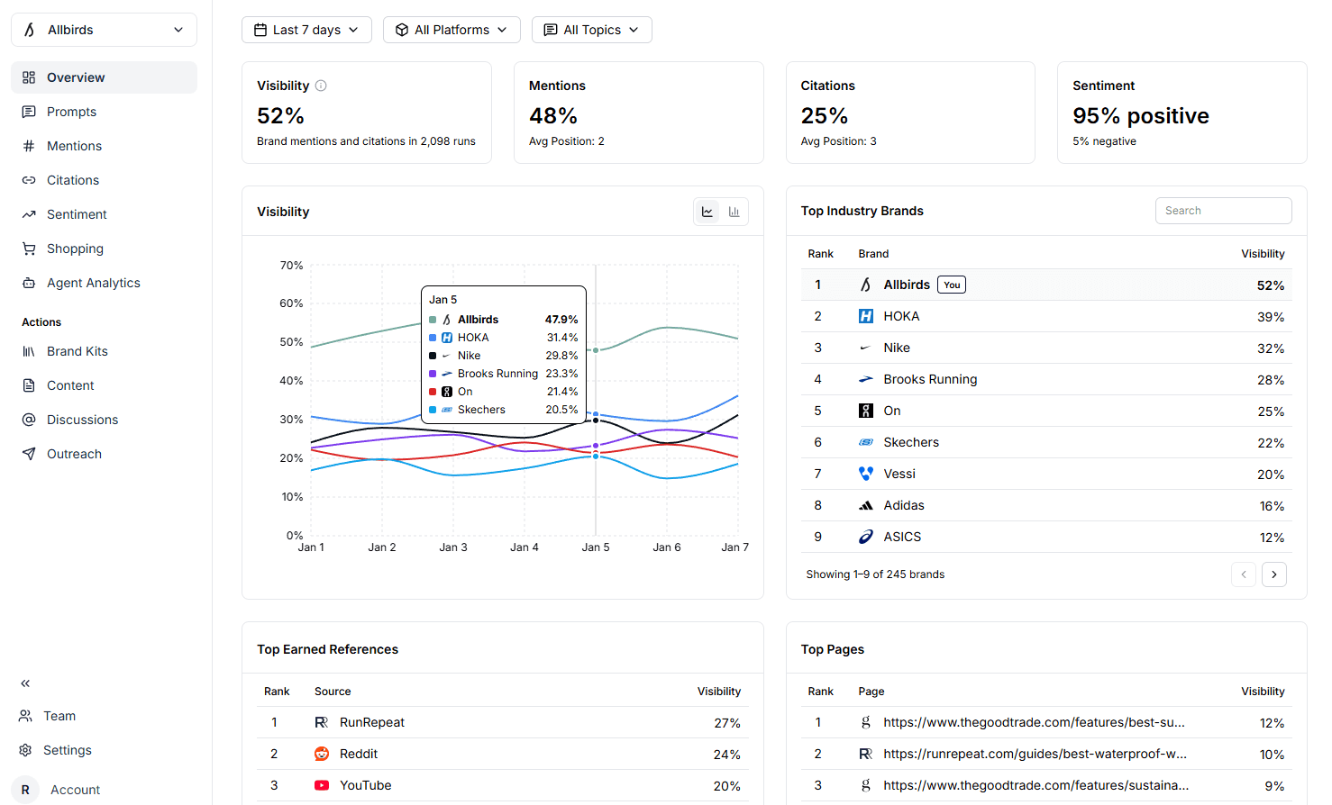
Task: Select Brand Kits under Actions
Action: [78, 350]
